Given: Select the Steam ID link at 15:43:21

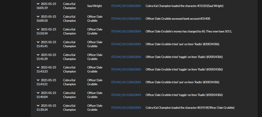Looking at the screenshot, I should 126,82.
